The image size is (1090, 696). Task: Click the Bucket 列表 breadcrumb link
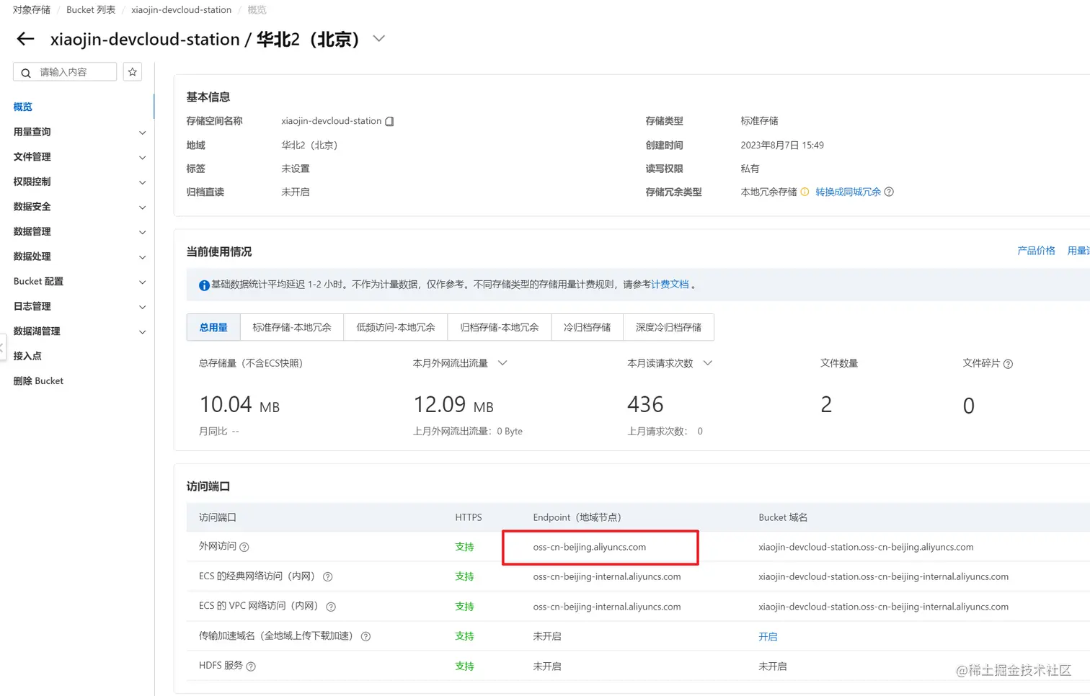(91, 10)
